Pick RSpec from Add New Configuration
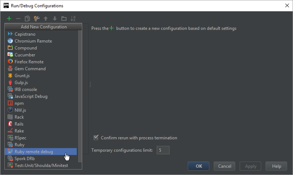 pos(20,138)
